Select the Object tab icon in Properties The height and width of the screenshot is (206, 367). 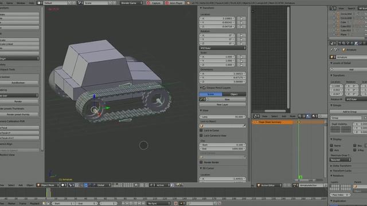pyautogui.click(x=356, y=43)
